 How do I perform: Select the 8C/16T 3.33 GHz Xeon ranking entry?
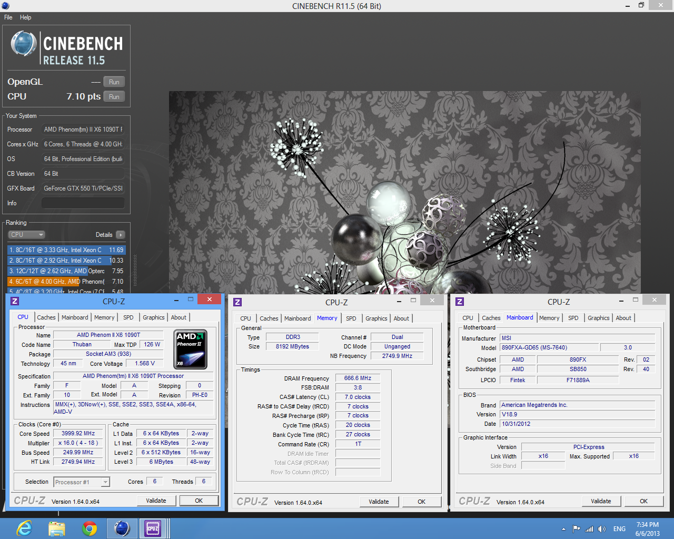[x=66, y=250]
